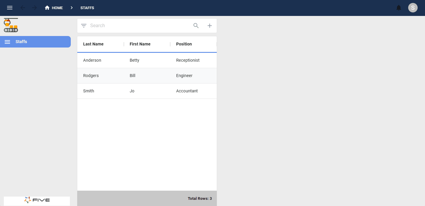
Task: Focus the Search input field
Action: [140, 26]
